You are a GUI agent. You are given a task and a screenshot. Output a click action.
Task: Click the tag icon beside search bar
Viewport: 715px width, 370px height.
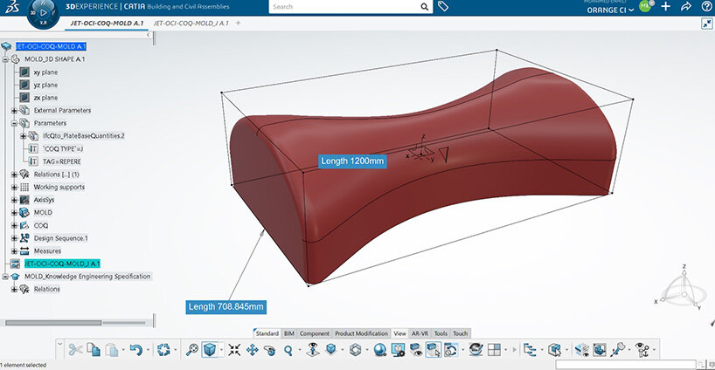coord(444,6)
